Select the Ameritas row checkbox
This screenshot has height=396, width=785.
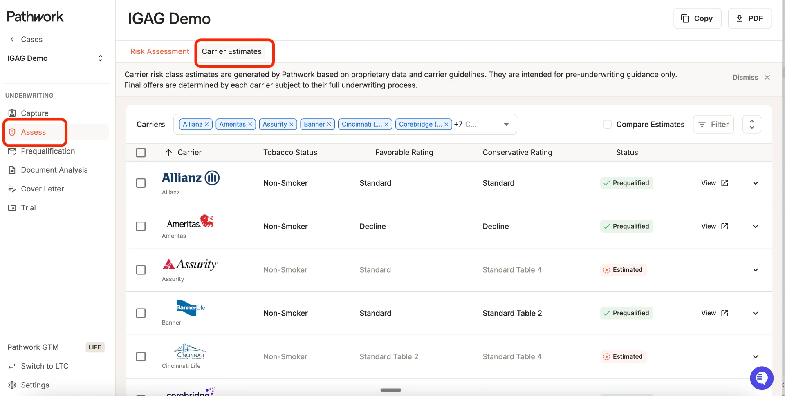pos(141,226)
